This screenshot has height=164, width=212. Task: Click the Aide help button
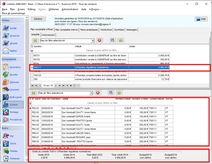click(x=201, y=19)
